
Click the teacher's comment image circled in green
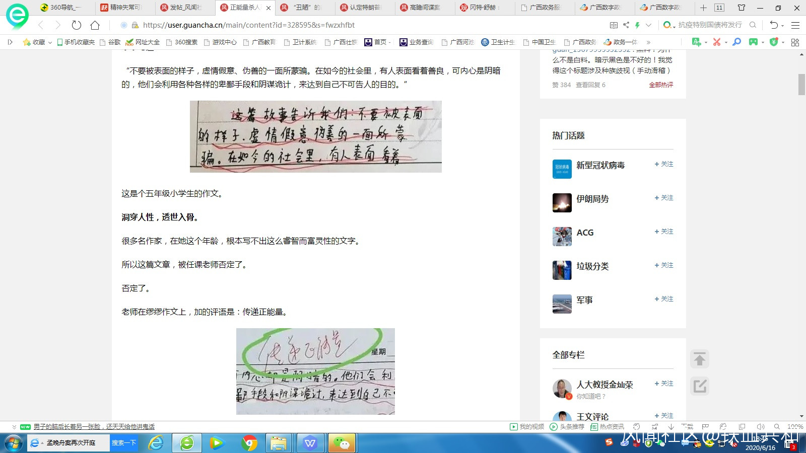click(315, 371)
